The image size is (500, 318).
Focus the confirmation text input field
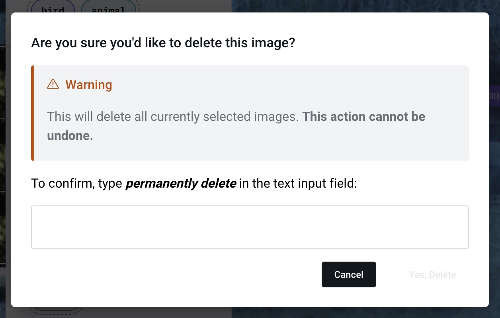pos(250,227)
